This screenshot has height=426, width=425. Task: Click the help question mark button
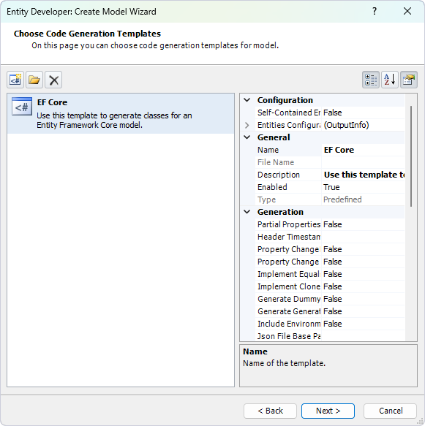[375, 12]
